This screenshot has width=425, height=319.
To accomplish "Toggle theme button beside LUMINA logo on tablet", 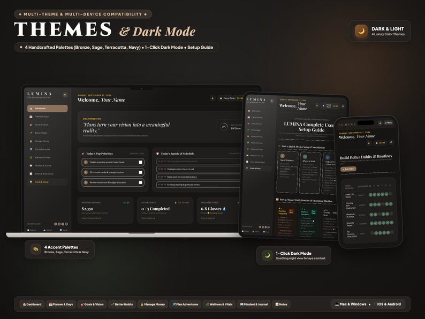I will click(272, 101).
